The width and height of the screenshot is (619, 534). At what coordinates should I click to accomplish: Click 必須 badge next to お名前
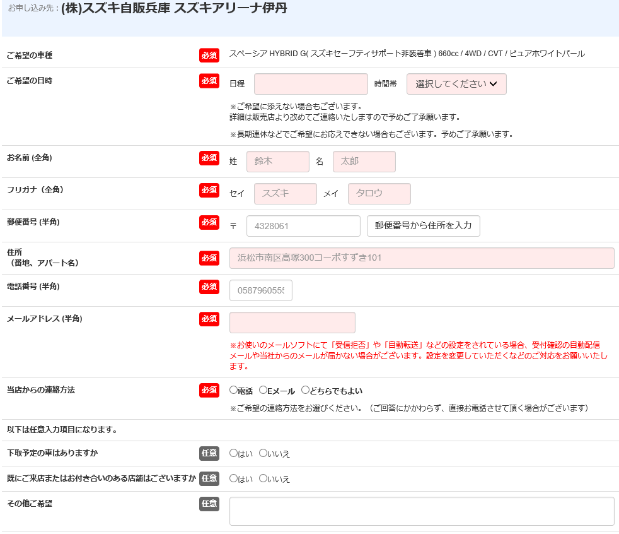(209, 158)
